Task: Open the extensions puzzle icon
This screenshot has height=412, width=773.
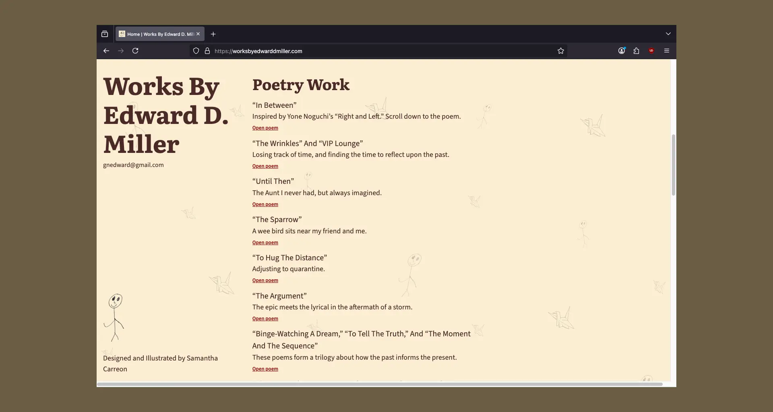Action: [x=636, y=51]
